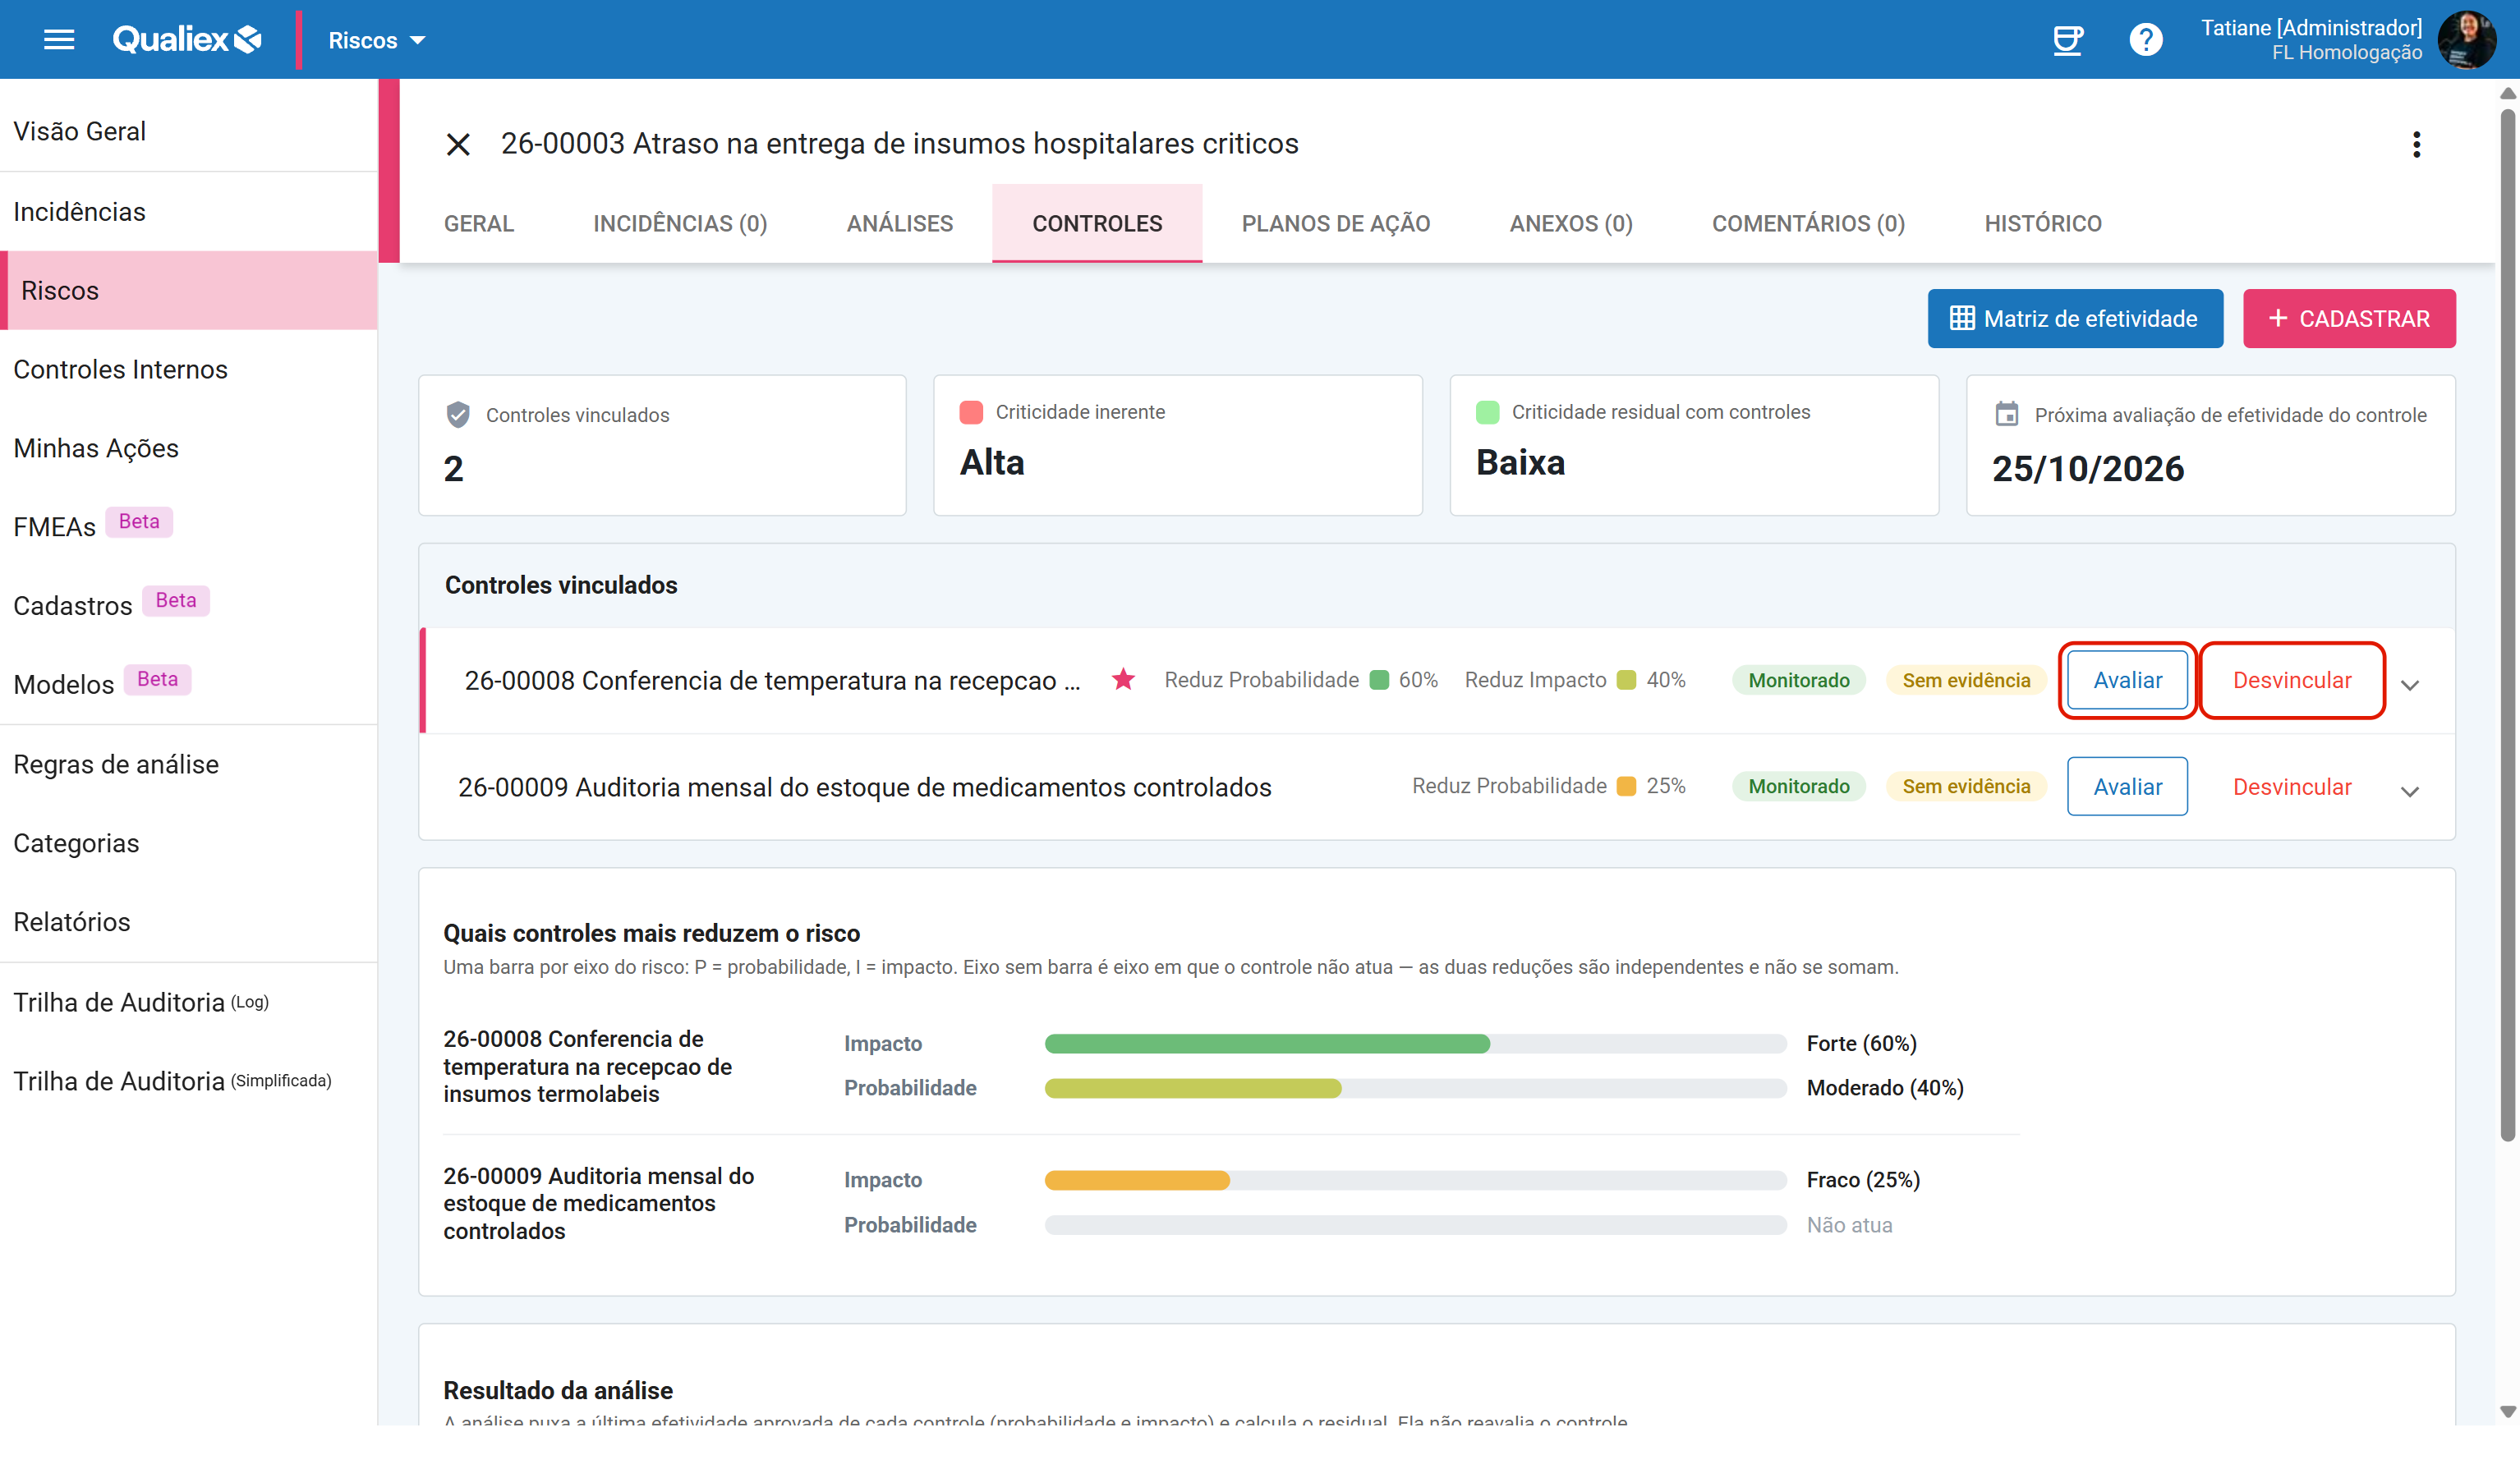This screenshot has width=2520, height=1478.
Task: Click the red Criticidade inerente color swatch
Action: [970, 412]
